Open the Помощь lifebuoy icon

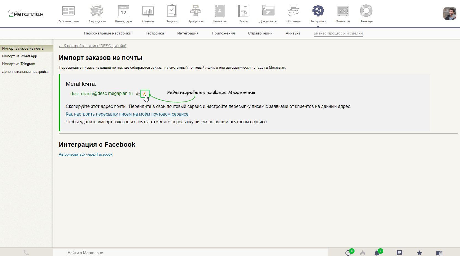point(366,11)
